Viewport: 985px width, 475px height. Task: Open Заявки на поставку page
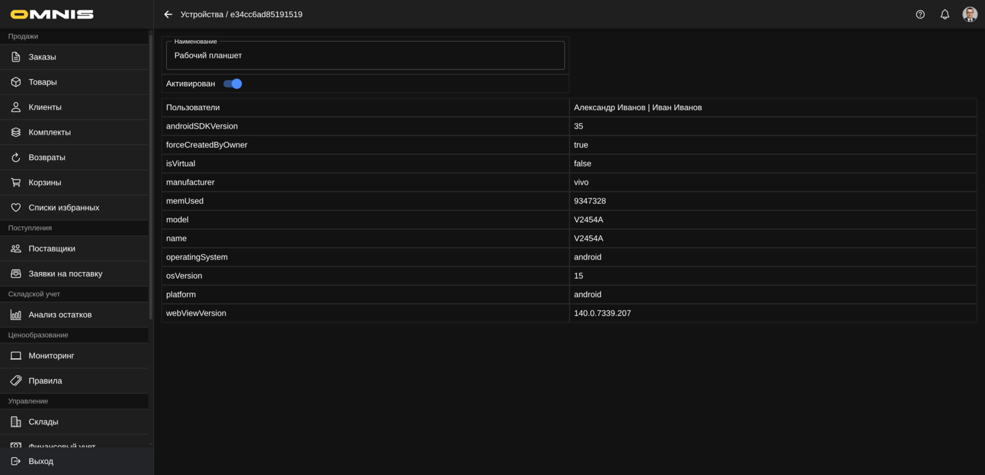pyautogui.click(x=65, y=274)
